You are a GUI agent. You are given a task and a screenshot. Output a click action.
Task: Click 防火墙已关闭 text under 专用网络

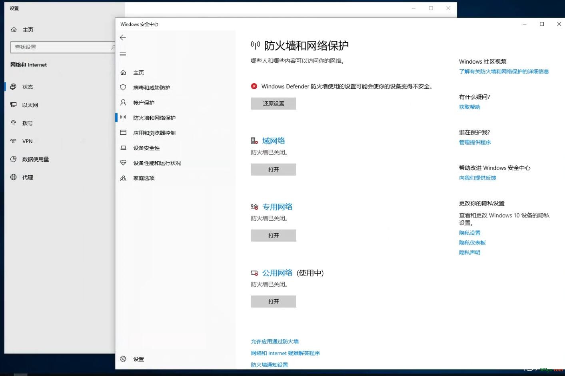tap(270, 218)
